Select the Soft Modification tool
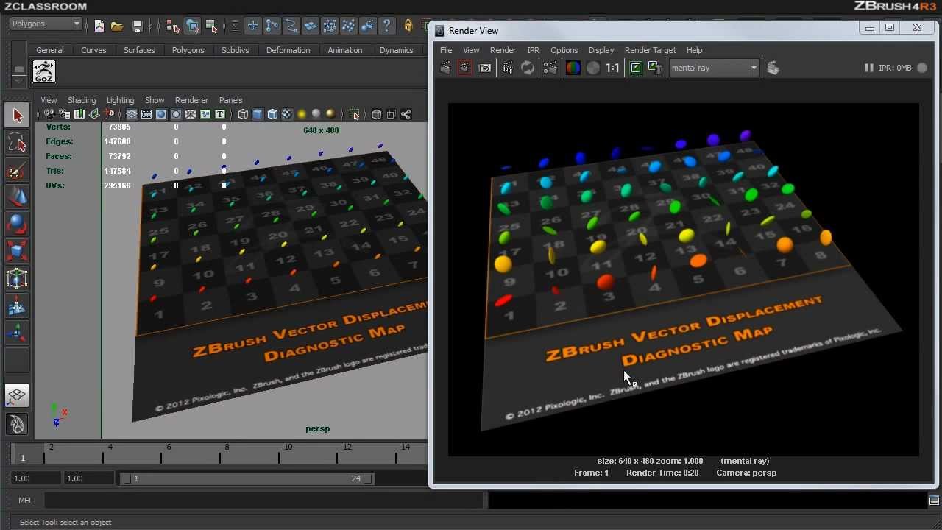This screenshot has height=530, width=942. [18, 305]
